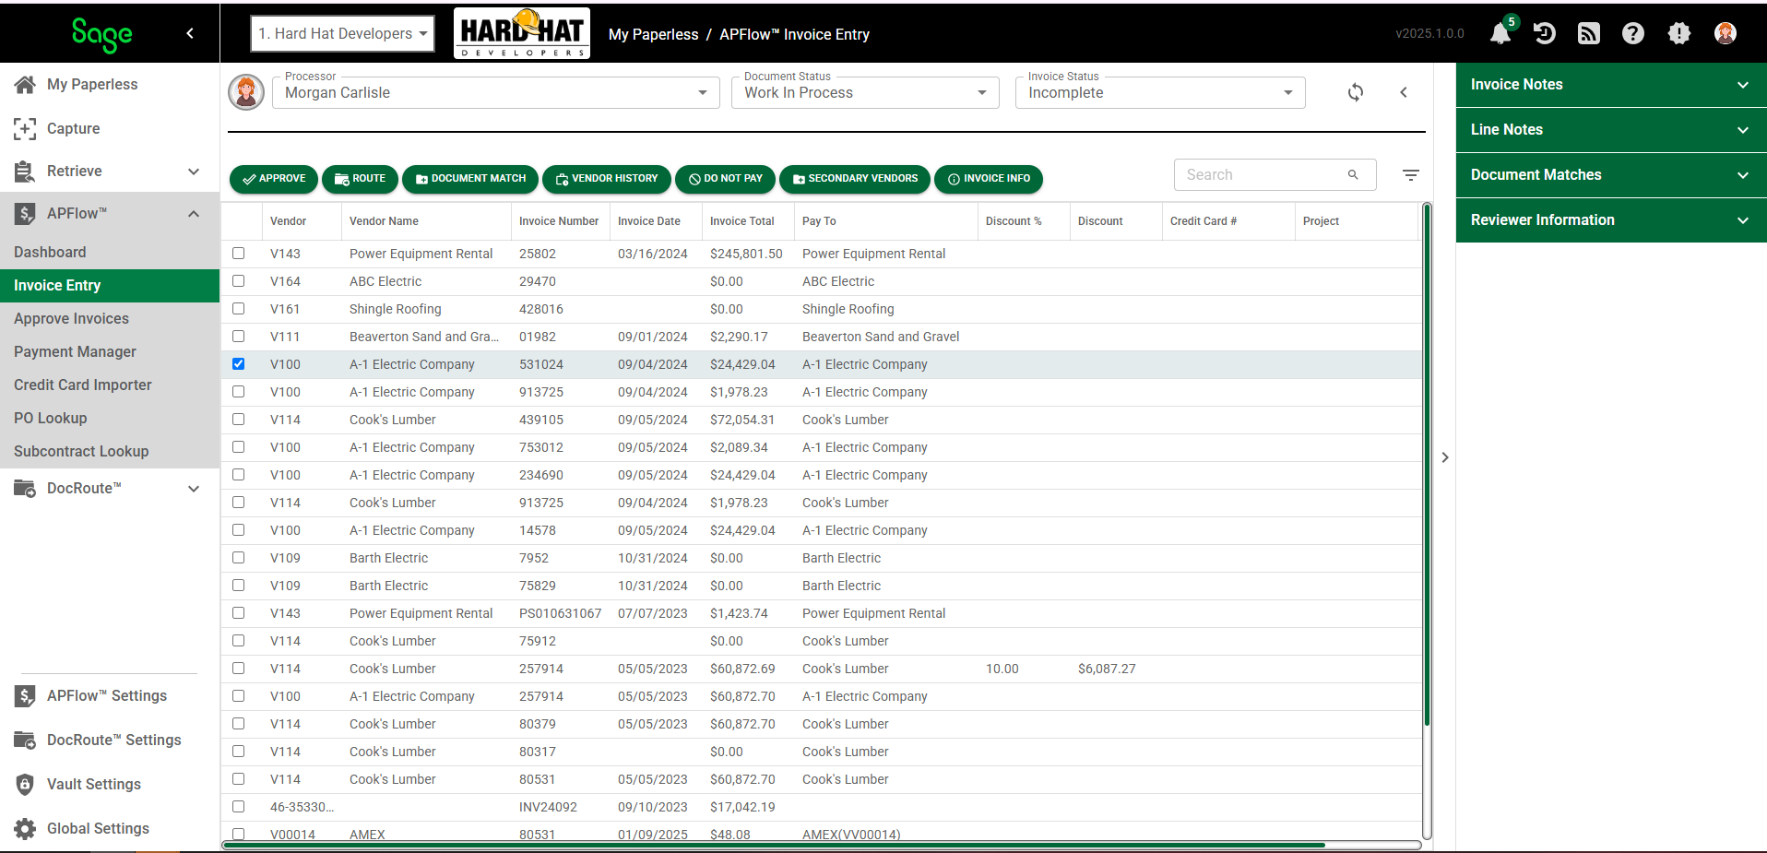The width and height of the screenshot is (1767, 853).
Task: Expand the Reviewer Information panel
Action: click(1611, 220)
